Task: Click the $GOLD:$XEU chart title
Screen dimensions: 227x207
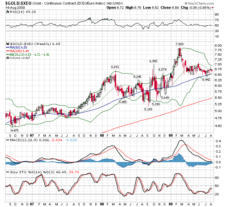Action: pyautogui.click(x=16, y=3)
